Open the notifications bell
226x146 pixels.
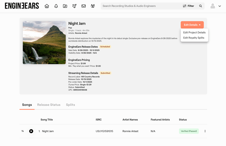(x=56, y=6)
